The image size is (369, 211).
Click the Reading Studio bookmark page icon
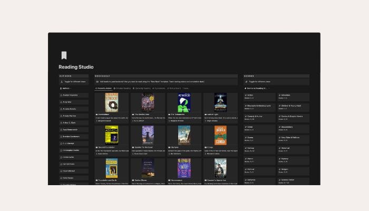click(x=64, y=55)
